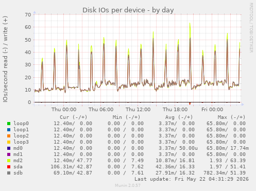The image size is (256, 191).
Task: Click the md2 lime color swatch
Action: pos(9,161)
